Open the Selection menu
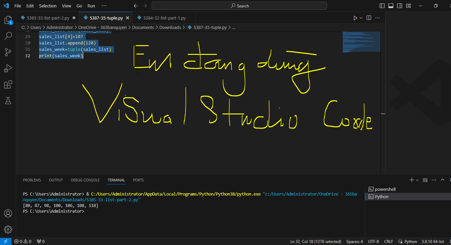The width and height of the screenshot is (451, 245). 48,6
